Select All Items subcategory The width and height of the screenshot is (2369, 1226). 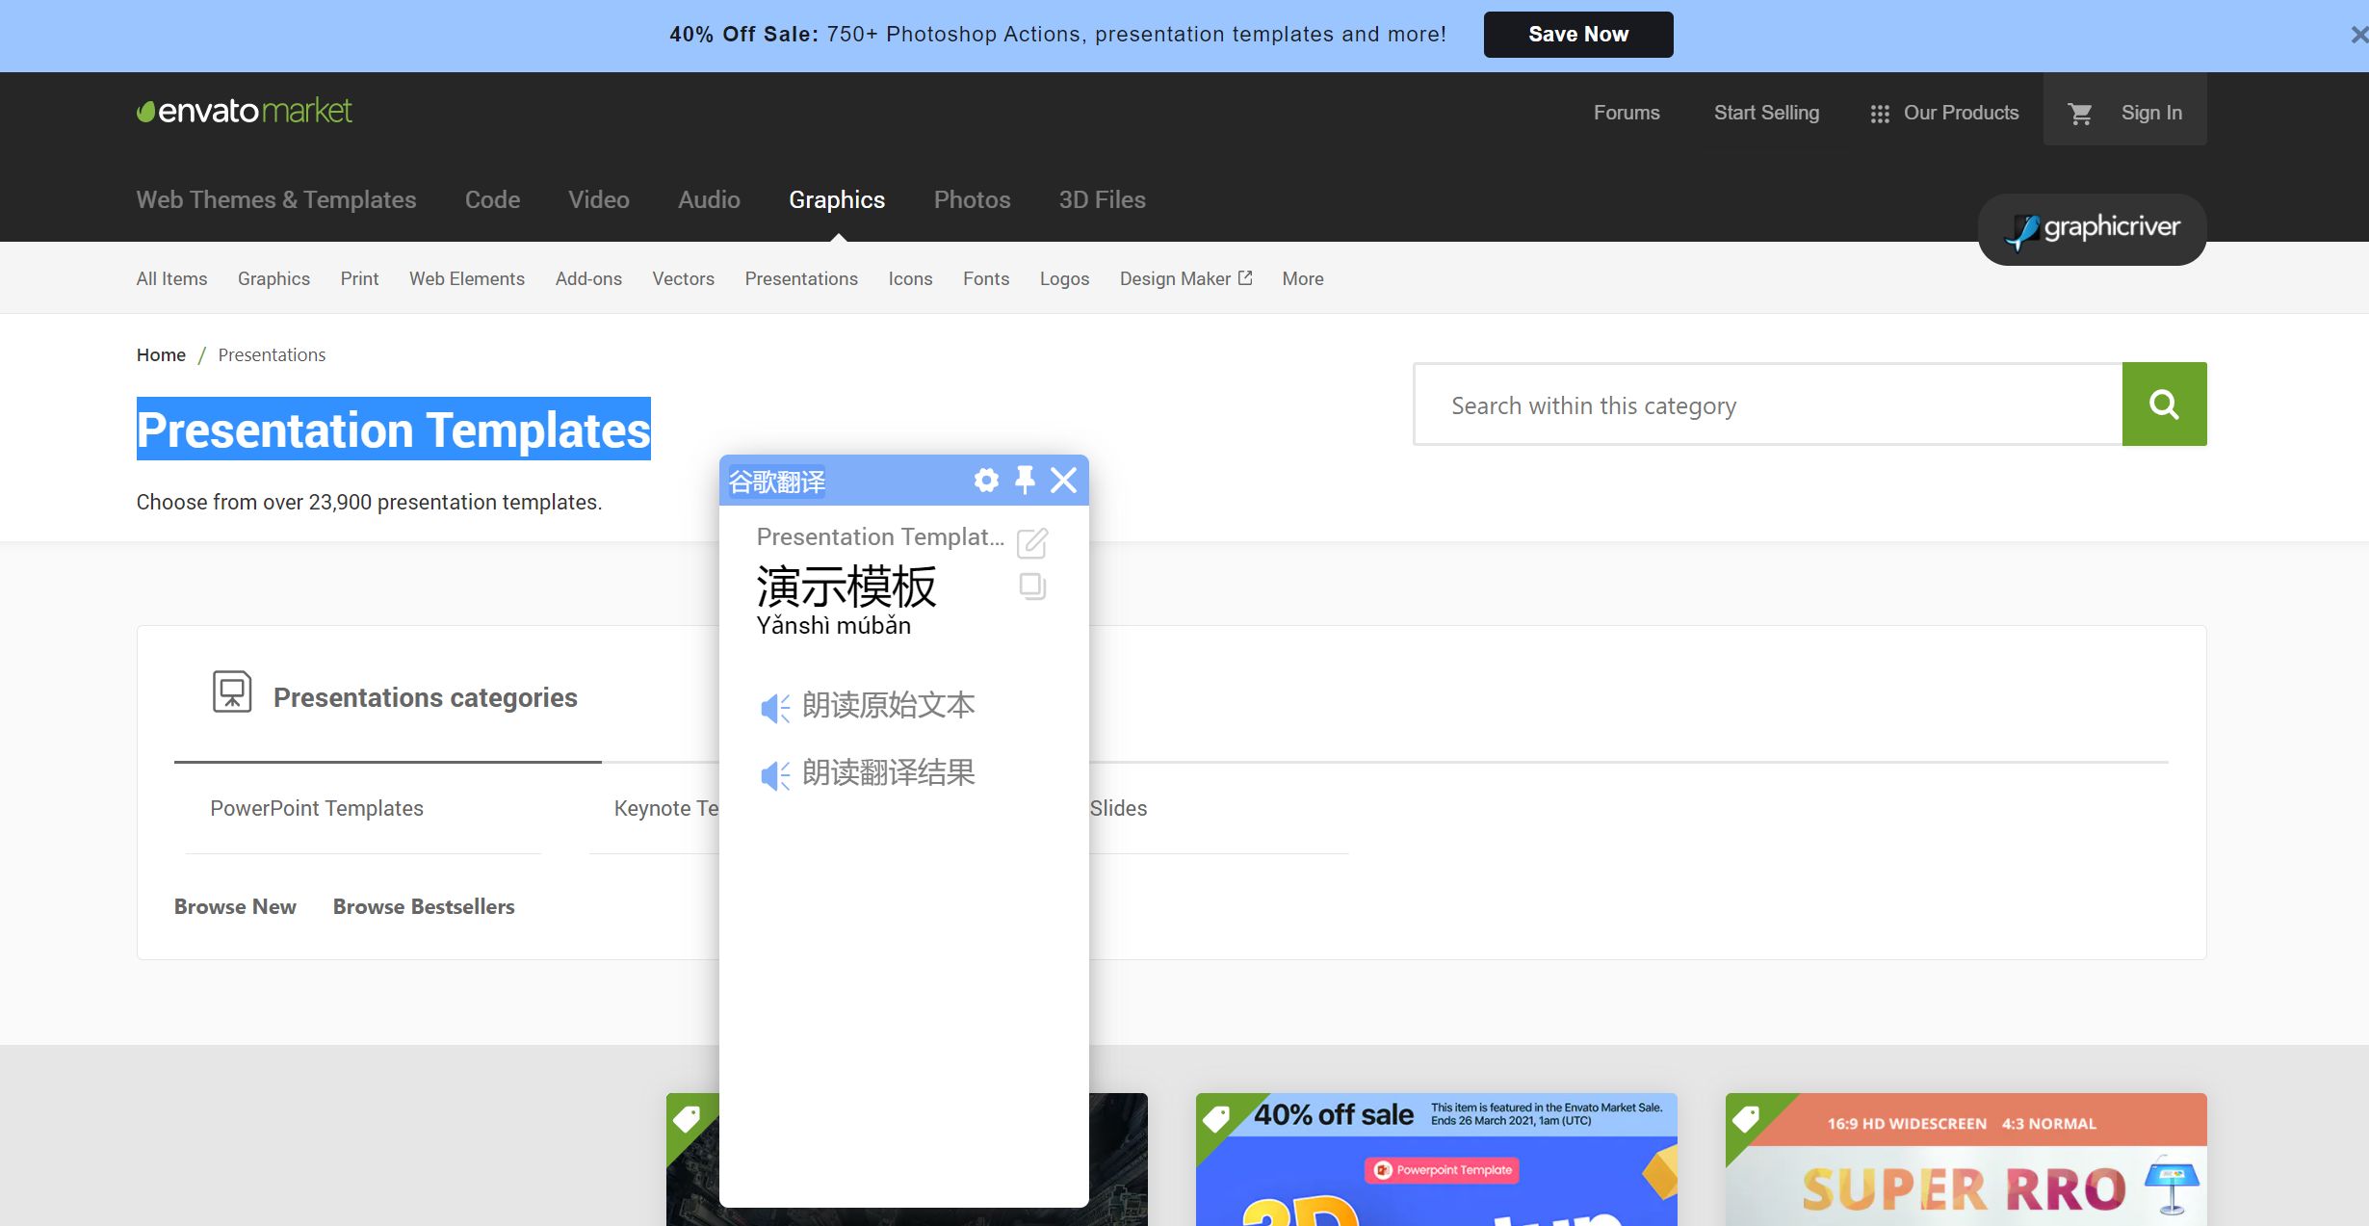click(171, 278)
